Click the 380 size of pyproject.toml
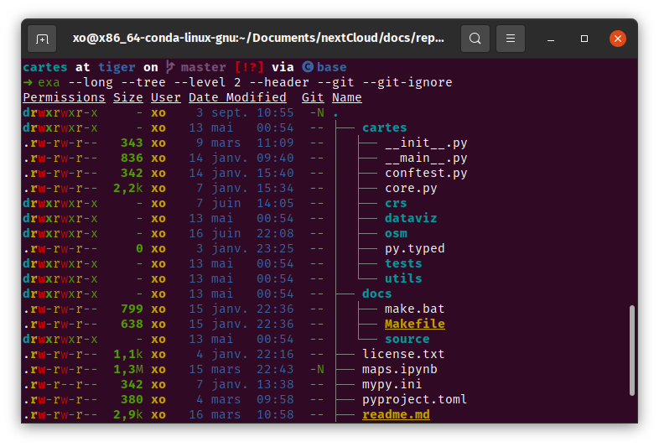659x447 pixels. click(x=132, y=399)
